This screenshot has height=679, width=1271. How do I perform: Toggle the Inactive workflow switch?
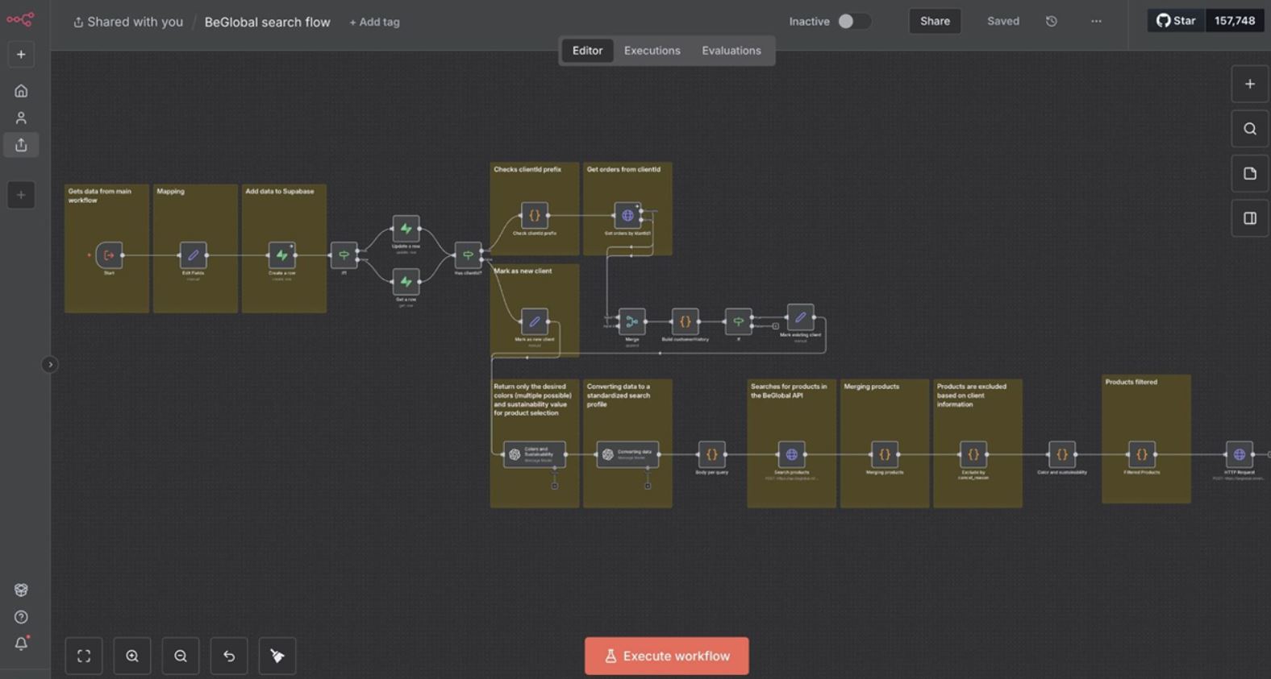852,22
